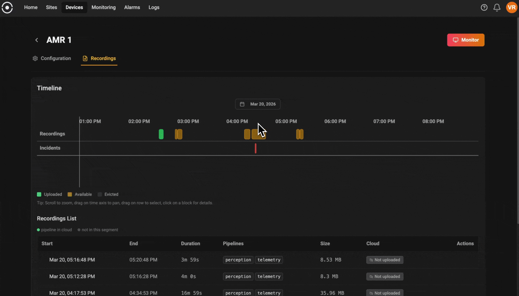The image size is (519, 296).
Task: Click the page vertical scrollbar
Action: pos(518,121)
